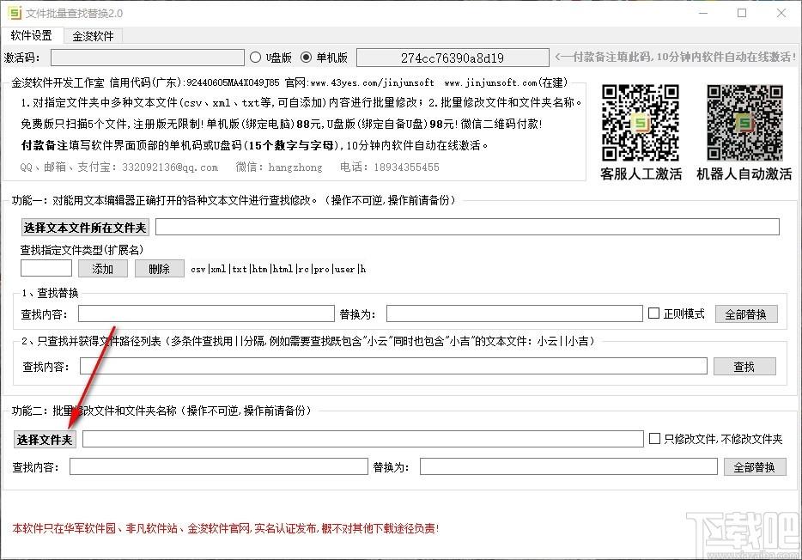
Task: Click the robot auto-activation QR code
Action: coord(744,123)
